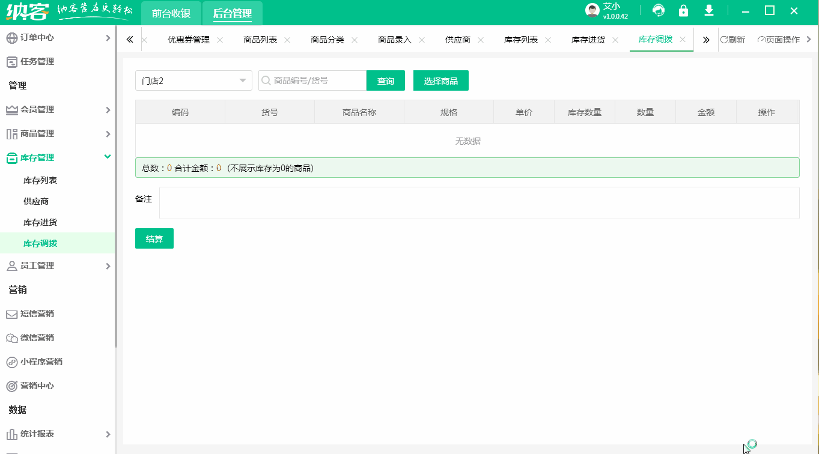The image size is (819, 454).
Task: Click inside the 备注 remarks field
Action: tap(421, 202)
